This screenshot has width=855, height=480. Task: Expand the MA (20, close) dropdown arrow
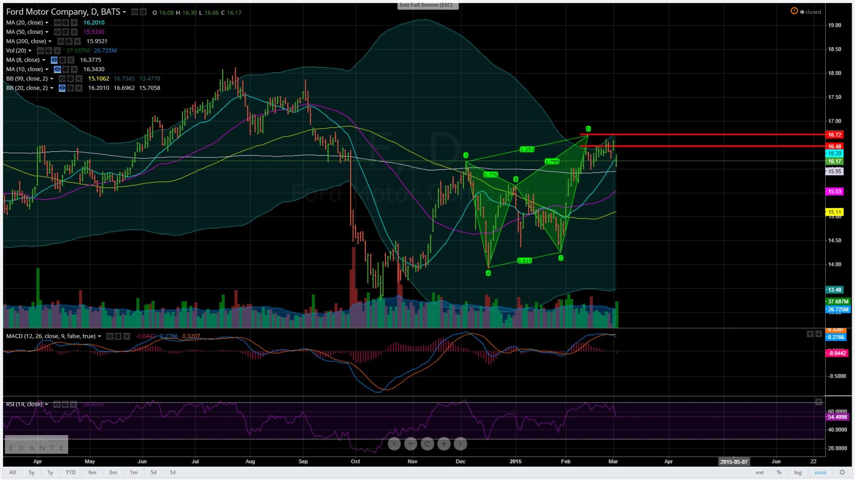(x=47, y=23)
